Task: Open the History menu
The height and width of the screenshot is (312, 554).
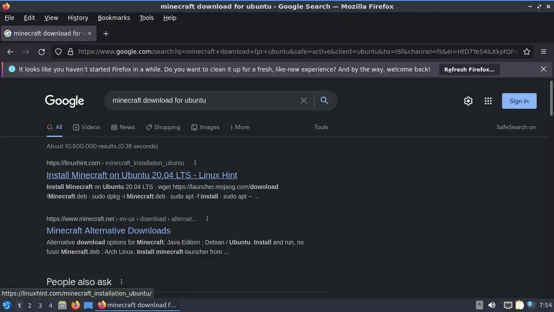Action: (78, 18)
